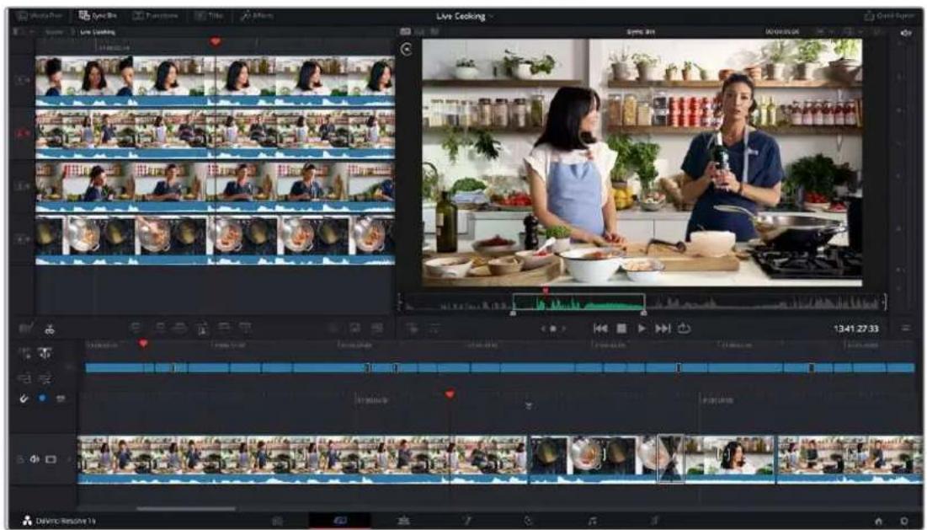Switch to the Deliver page

655,521
